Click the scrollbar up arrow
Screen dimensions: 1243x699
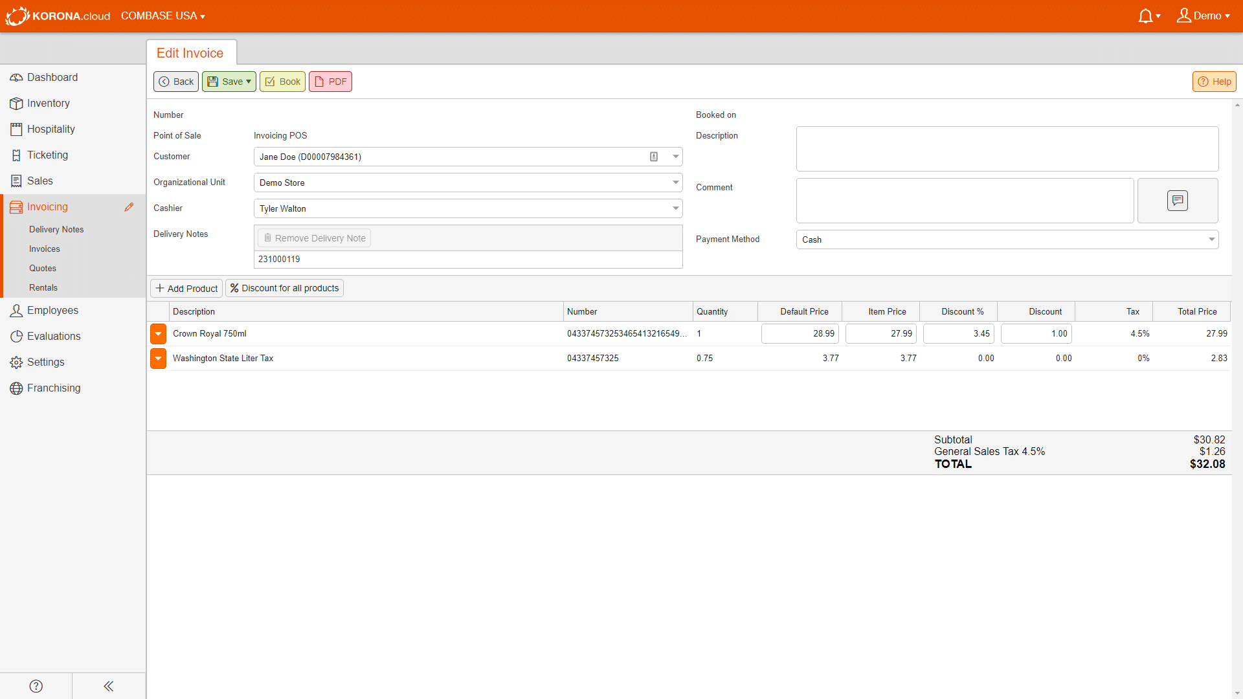(x=1237, y=105)
